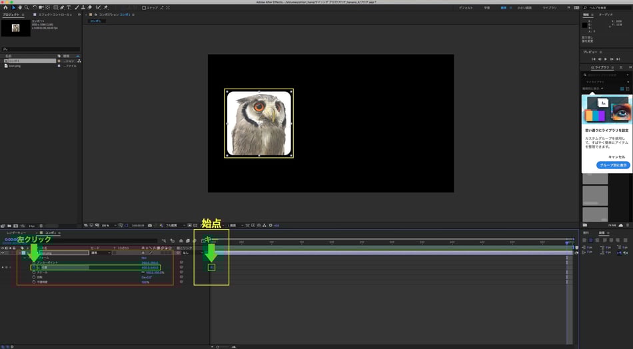Jump to first frame in Preview panel
Screen dimensions: 633x349
point(593,59)
